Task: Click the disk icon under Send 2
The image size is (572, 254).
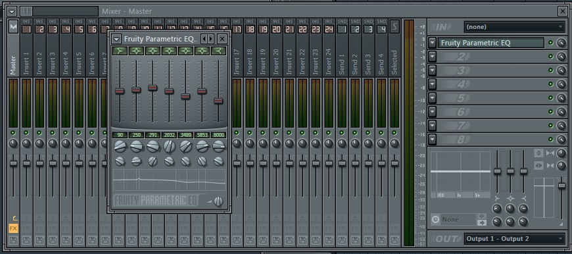Action: pos(355,240)
